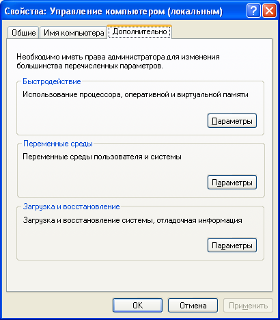280x320 pixels.
Task: Click the Отмена button
Action: (x=193, y=306)
